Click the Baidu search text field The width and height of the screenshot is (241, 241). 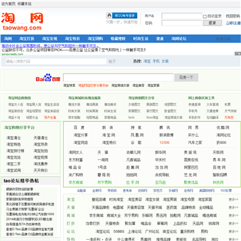click(118, 78)
